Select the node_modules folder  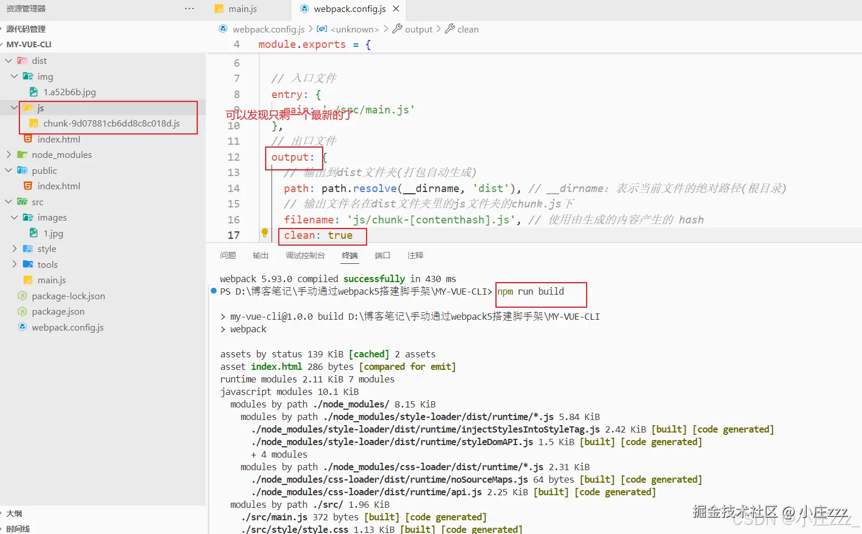(x=62, y=154)
